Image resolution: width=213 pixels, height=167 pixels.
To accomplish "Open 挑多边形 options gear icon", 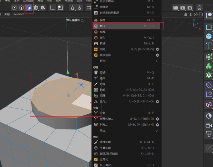I will 157,55.
